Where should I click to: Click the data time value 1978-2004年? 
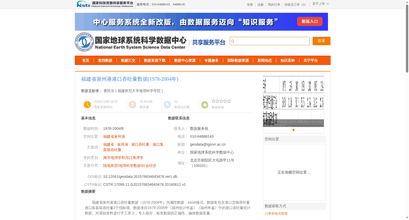113,129
